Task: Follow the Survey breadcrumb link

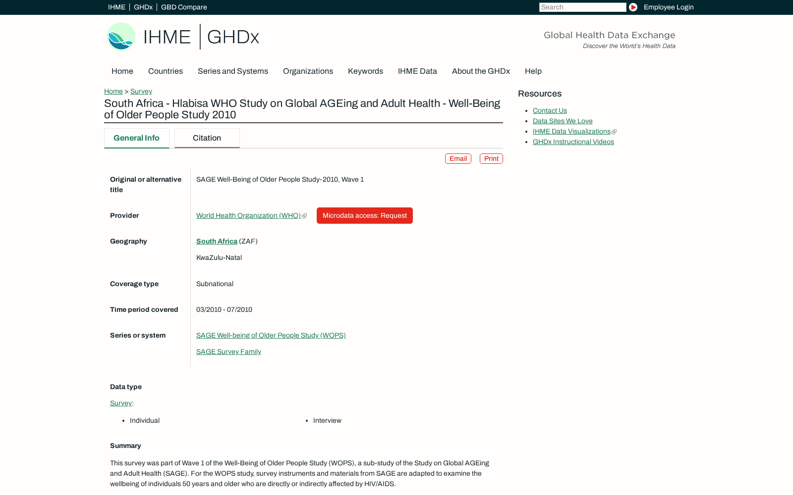Action: point(141,91)
